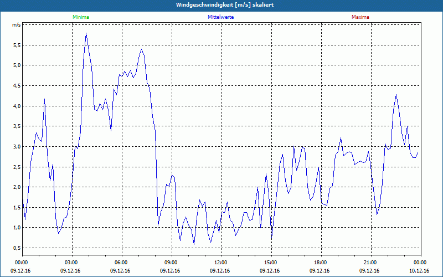Image resolution: width=443 pixels, height=277 pixels.
Task: Click the 21:00 time axis label
Action: pyautogui.click(x=371, y=263)
